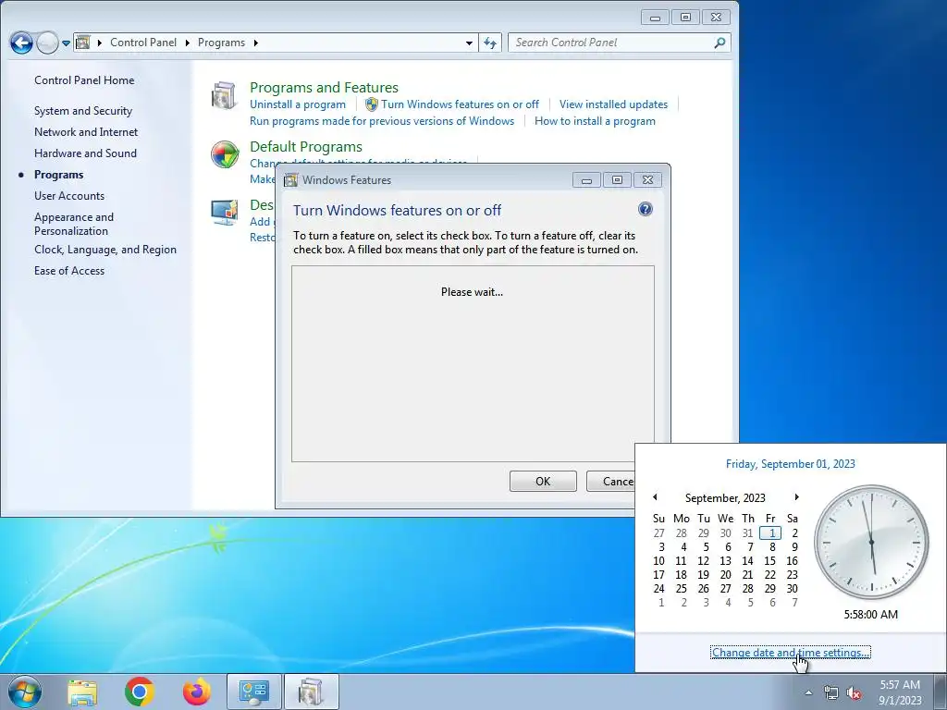Image resolution: width=947 pixels, height=710 pixels.
Task: Select Programs in the sidebar
Action: (x=58, y=175)
